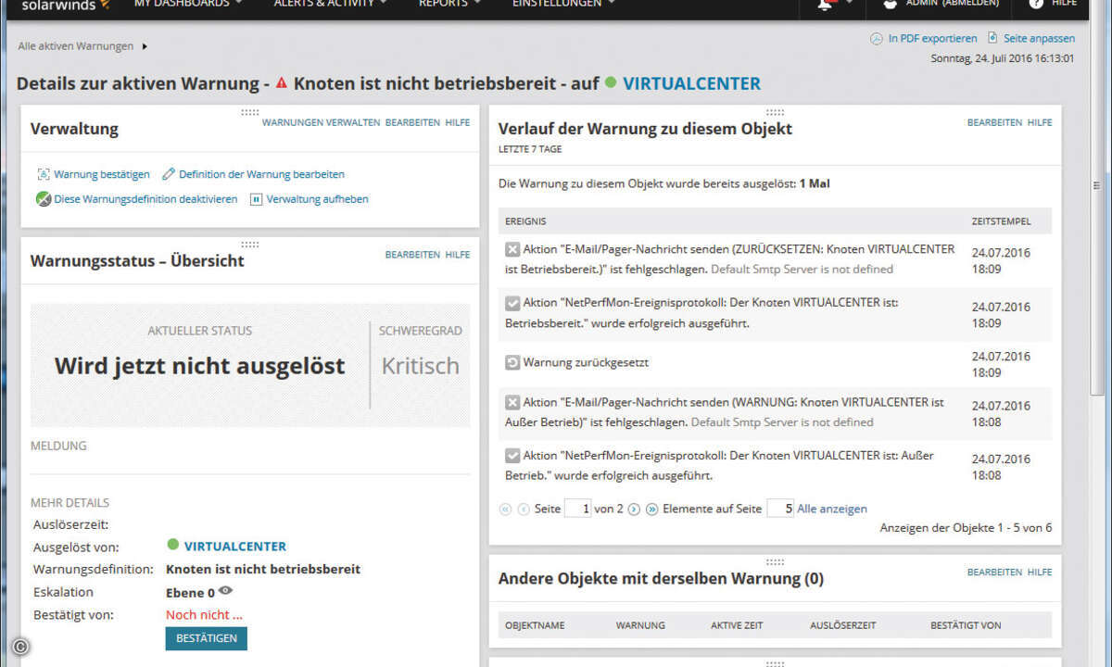
Task: Click Hilfe in Warnungsstatus – Übersicht panel
Action: (458, 255)
